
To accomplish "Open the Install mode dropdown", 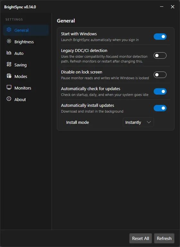I will coord(138,123).
